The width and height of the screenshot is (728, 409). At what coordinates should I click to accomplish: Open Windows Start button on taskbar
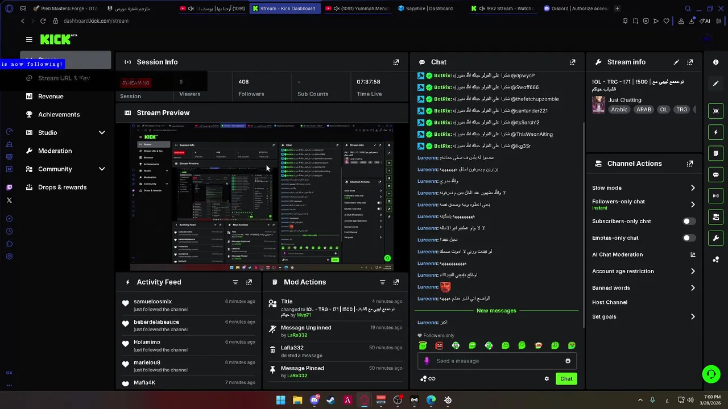point(280,400)
